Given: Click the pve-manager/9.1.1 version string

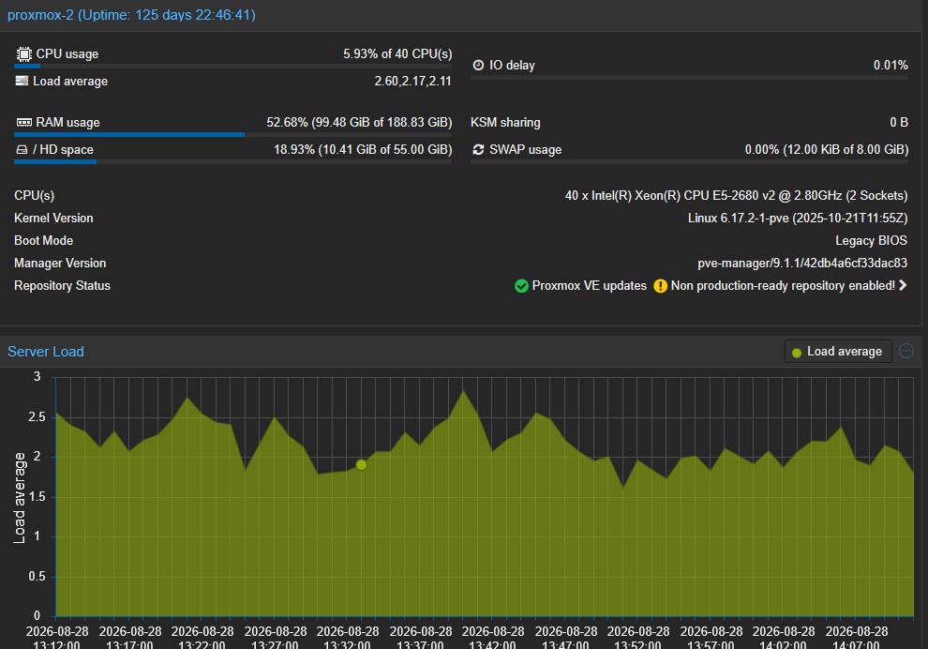Looking at the screenshot, I should [802, 263].
